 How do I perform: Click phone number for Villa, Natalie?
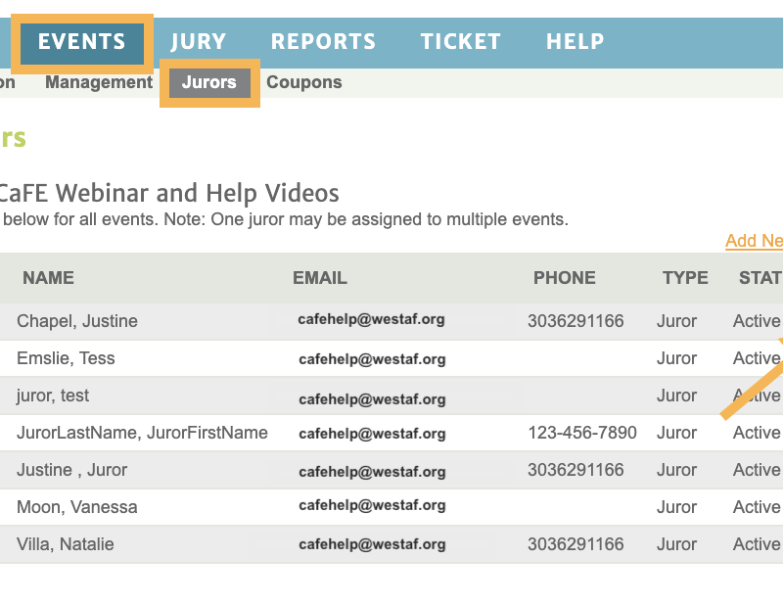(x=576, y=544)
